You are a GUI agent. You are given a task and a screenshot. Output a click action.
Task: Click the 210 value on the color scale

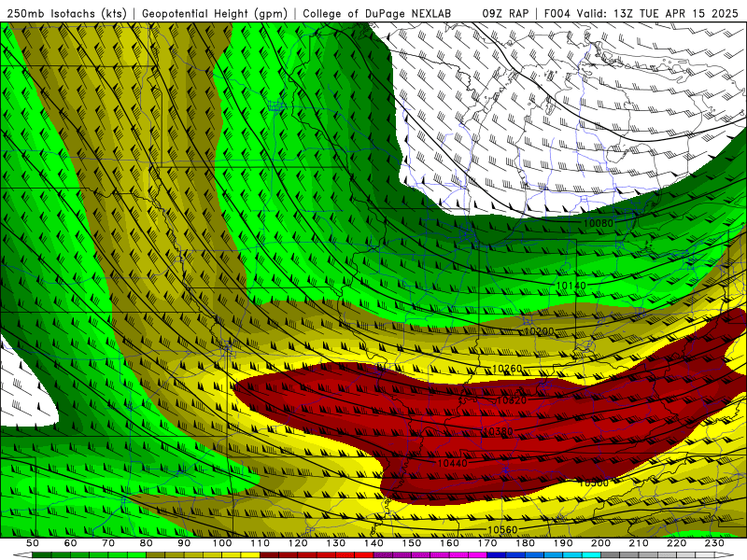pos(639,543)
